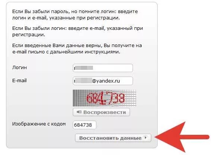Click the paragraph starting 'Если введенные Вами данные'
Viewport: 211px width, 155px height.
point(77,49)
